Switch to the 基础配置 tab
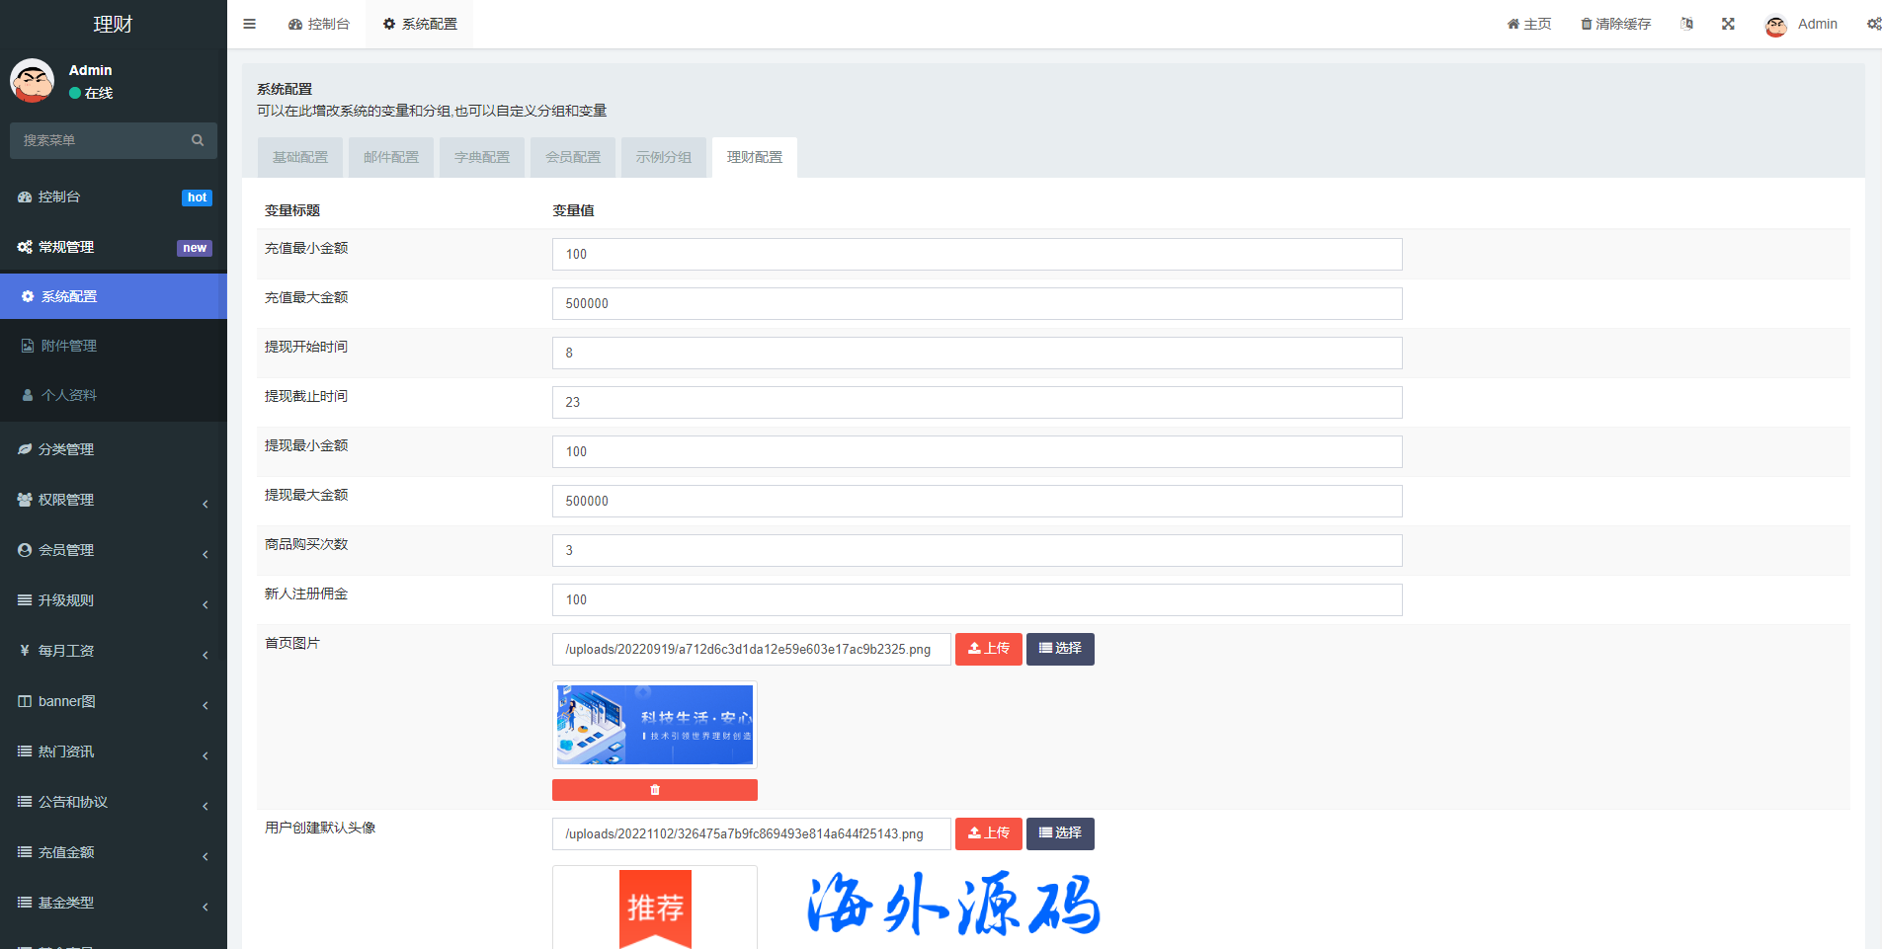 [x=299, y=157]
